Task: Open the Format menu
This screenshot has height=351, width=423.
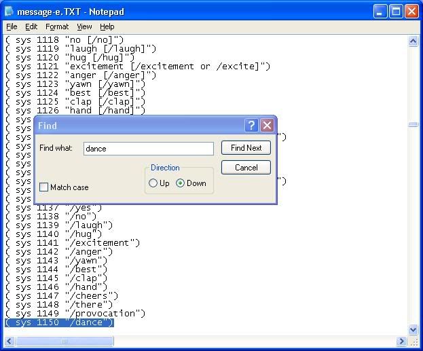Action: click(57, 26)
